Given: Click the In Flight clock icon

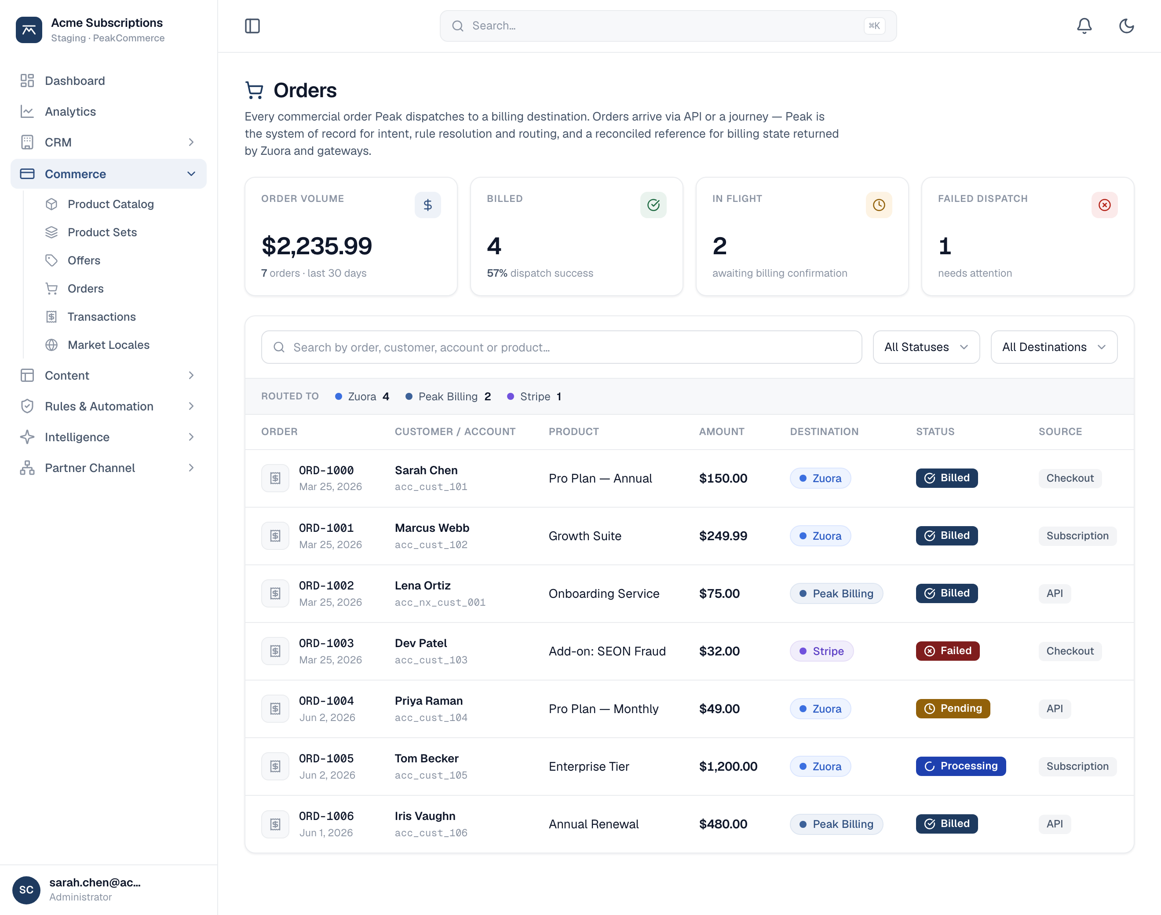Looking at the screenshot, I should [x=878, y=205].
